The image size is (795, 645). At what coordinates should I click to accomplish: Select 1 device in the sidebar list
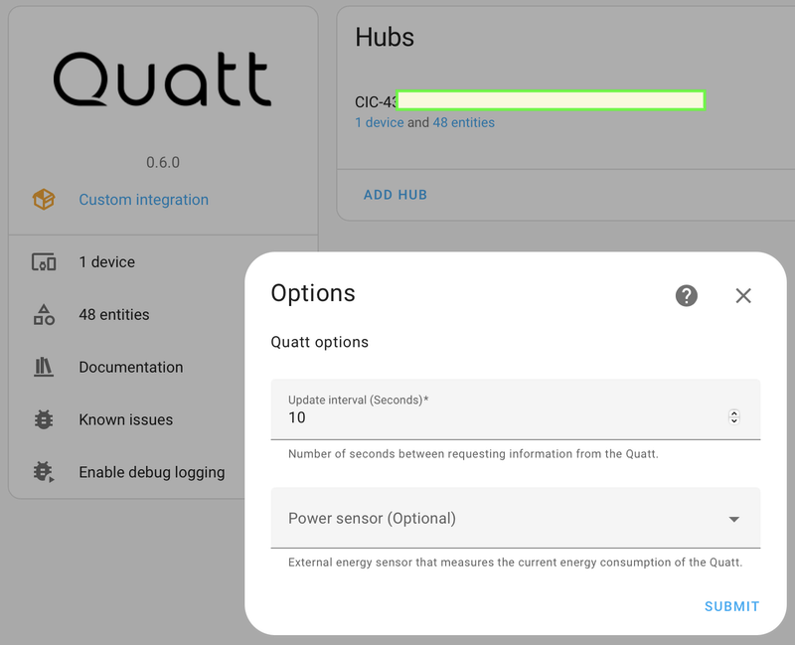(107, 262)
